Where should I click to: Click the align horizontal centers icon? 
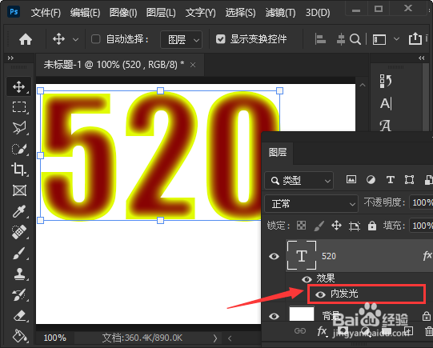point(341,39)
